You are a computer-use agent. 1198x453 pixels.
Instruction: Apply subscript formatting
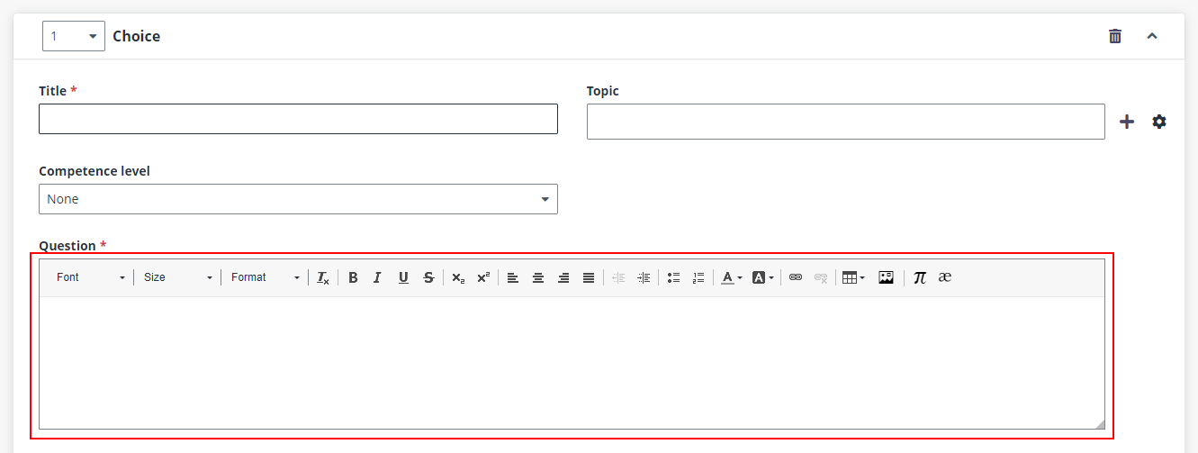(x=458, y=277)
